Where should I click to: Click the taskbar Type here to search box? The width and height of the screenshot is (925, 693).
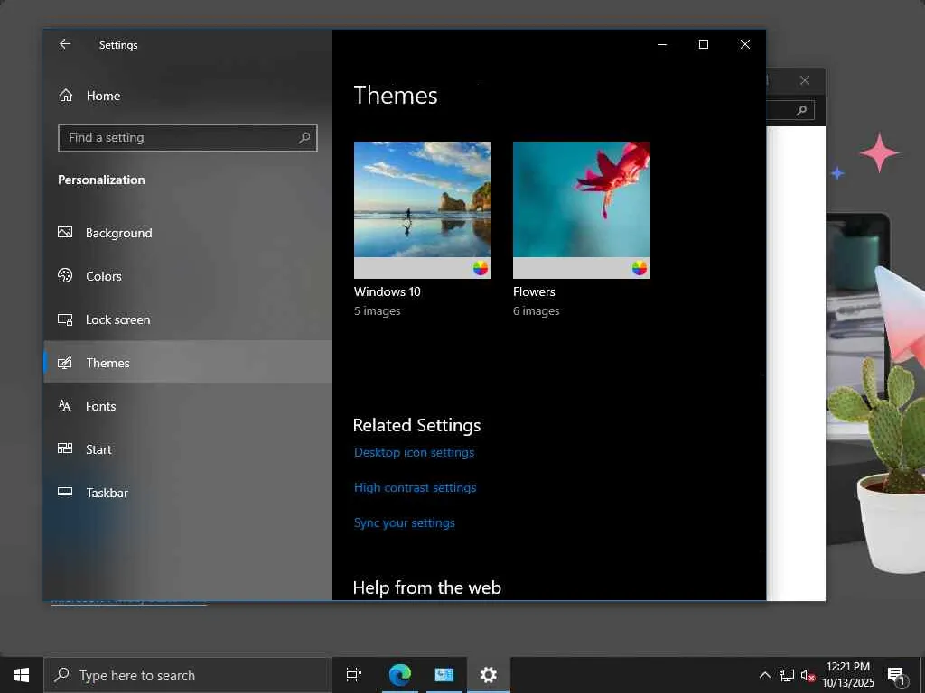coord(188,675)
